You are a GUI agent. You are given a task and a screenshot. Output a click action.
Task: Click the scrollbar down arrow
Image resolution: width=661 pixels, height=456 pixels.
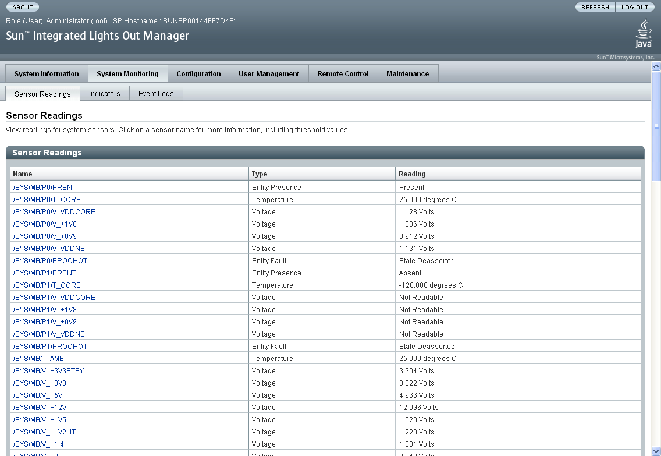point(656,451)
